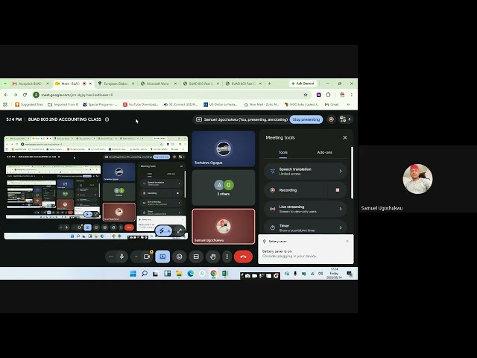This screenshot has height=358, width=477.
Task: Stop the recording via red square
Action: click(x=338, y=190)
